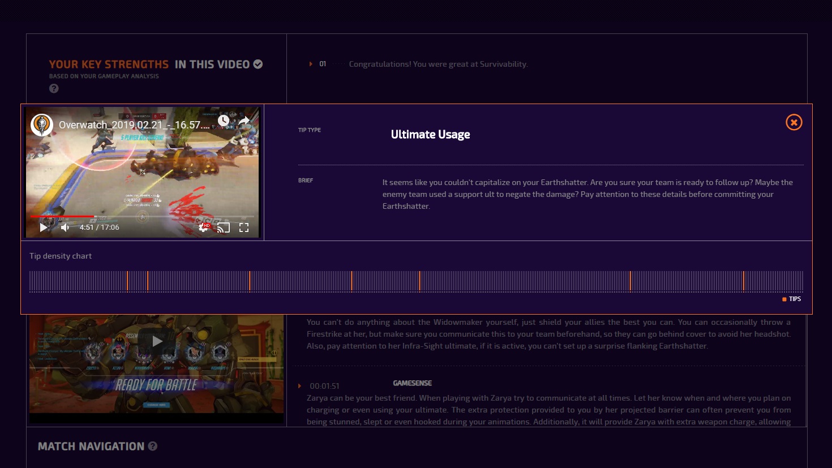The height and width of the screenshot is (468, 832).
Task: Select the last orange tip marker in chart
Action: [743, 281]
